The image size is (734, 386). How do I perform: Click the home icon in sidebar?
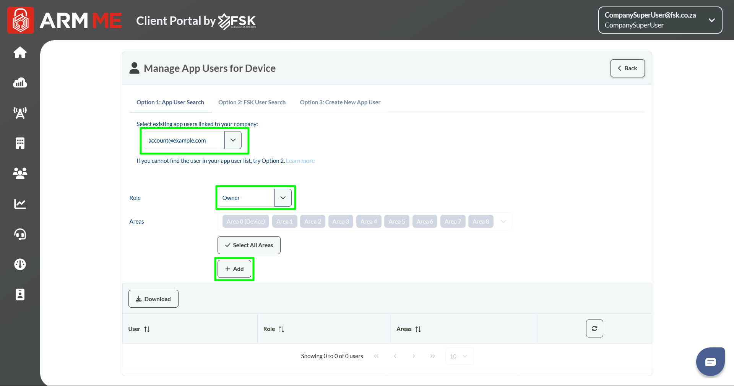point(20,52)
